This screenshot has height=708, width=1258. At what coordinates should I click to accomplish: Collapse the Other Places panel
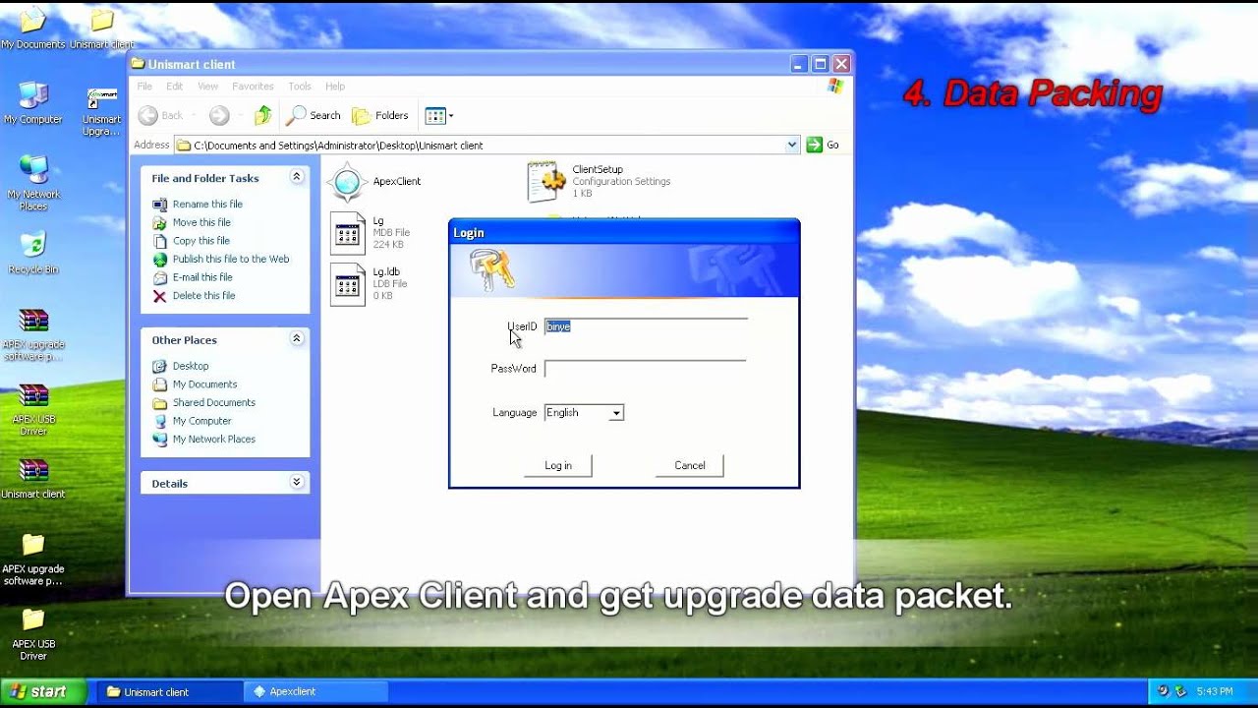click(296, 339)
